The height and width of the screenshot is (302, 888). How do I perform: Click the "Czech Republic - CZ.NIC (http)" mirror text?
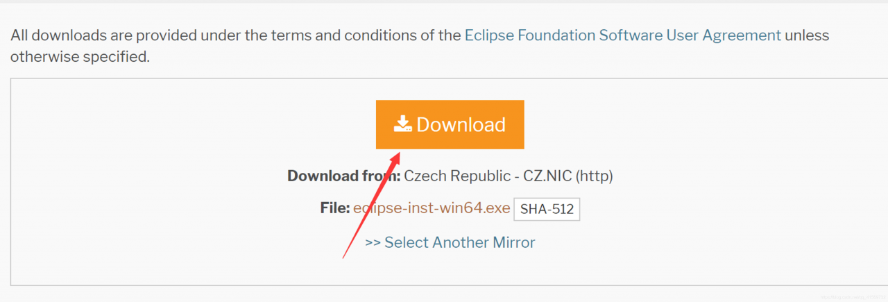[509, 176]
